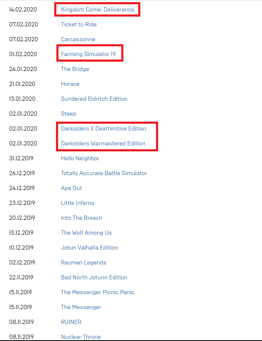Open the Ape Out link
The image size is (262, 341).
tap(71, 188)
